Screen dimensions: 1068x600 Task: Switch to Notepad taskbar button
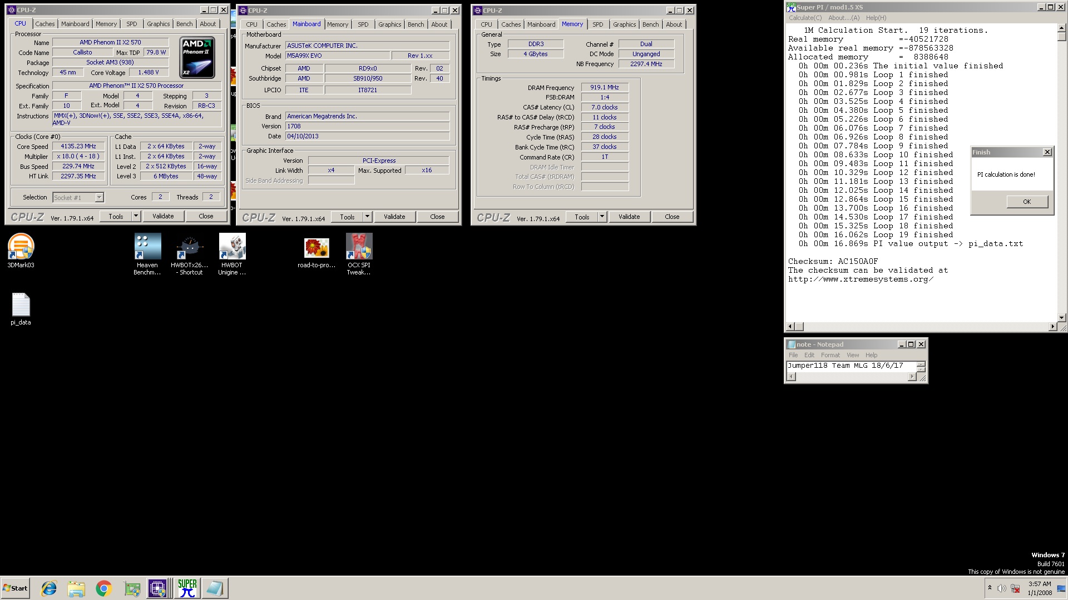tap(215, 588)
